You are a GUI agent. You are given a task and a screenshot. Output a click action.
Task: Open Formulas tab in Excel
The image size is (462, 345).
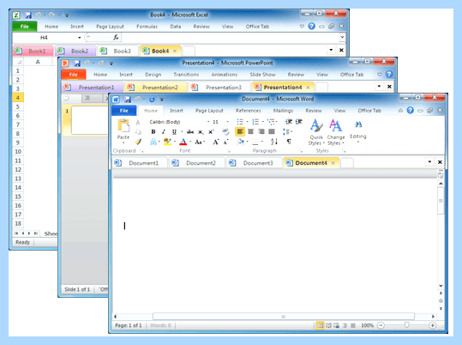(x=147, y=27)
